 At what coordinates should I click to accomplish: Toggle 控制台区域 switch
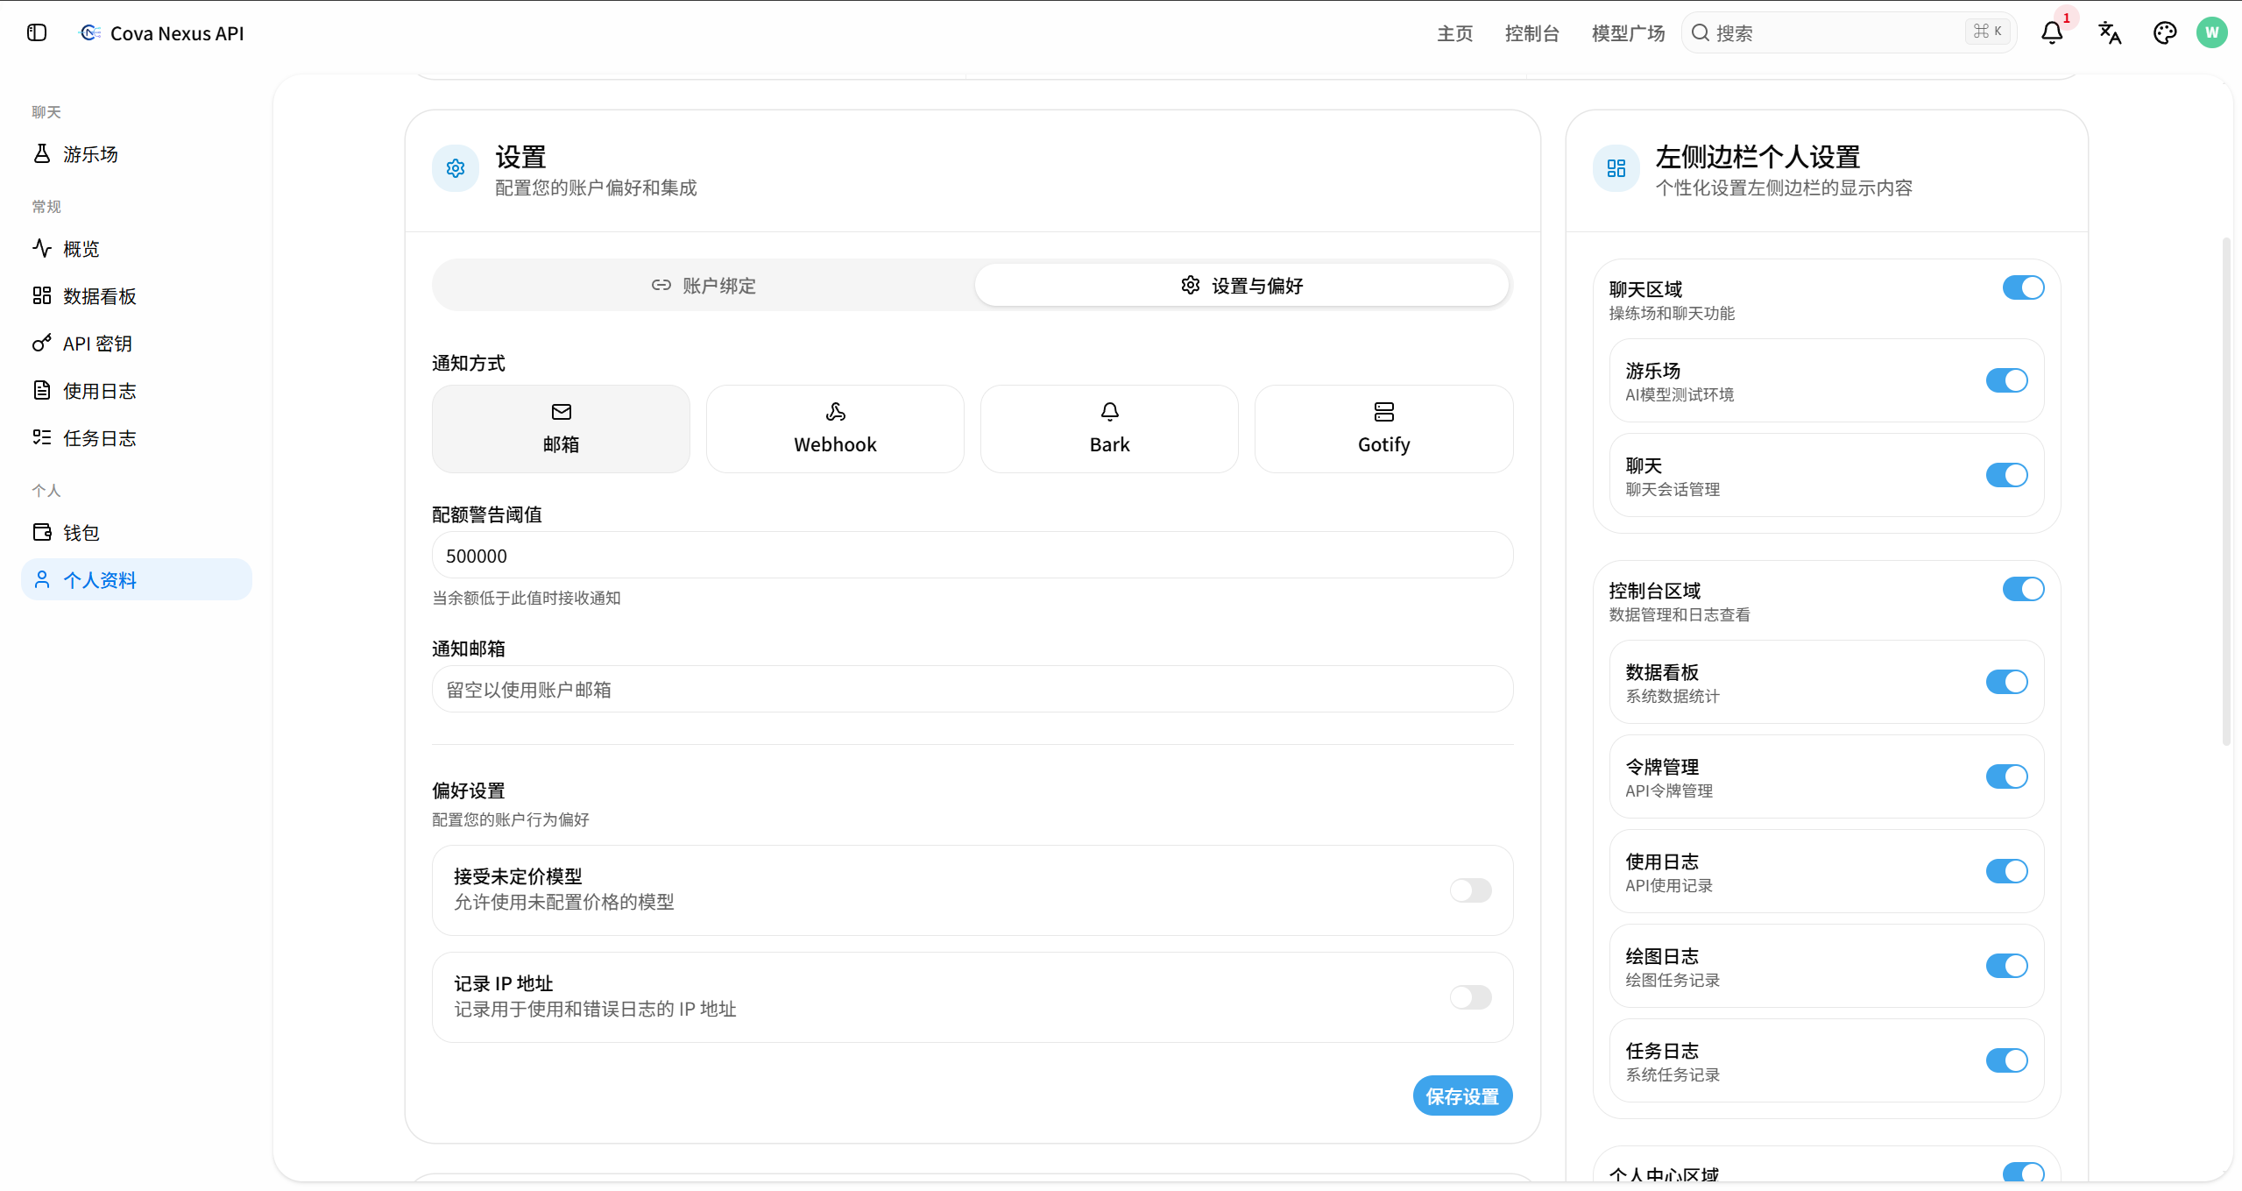coord(2024,589)
